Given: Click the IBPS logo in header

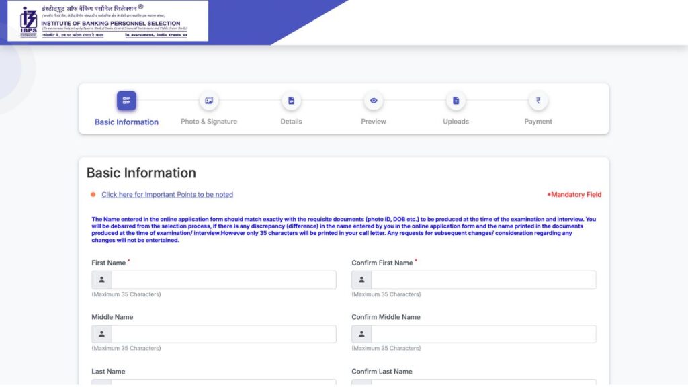Looking at the screenshot, I should pyautogui.click(x=28, y=21).
